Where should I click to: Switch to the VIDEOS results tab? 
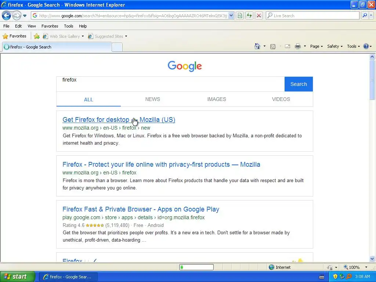click(281, 99)
